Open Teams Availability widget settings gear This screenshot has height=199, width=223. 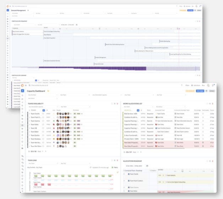(x=115, y=104)
